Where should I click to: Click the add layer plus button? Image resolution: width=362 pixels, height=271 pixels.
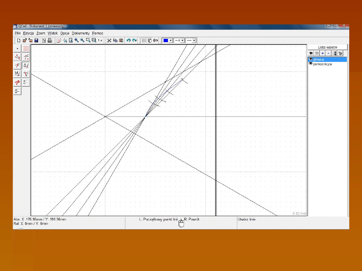tap(322, 53)
